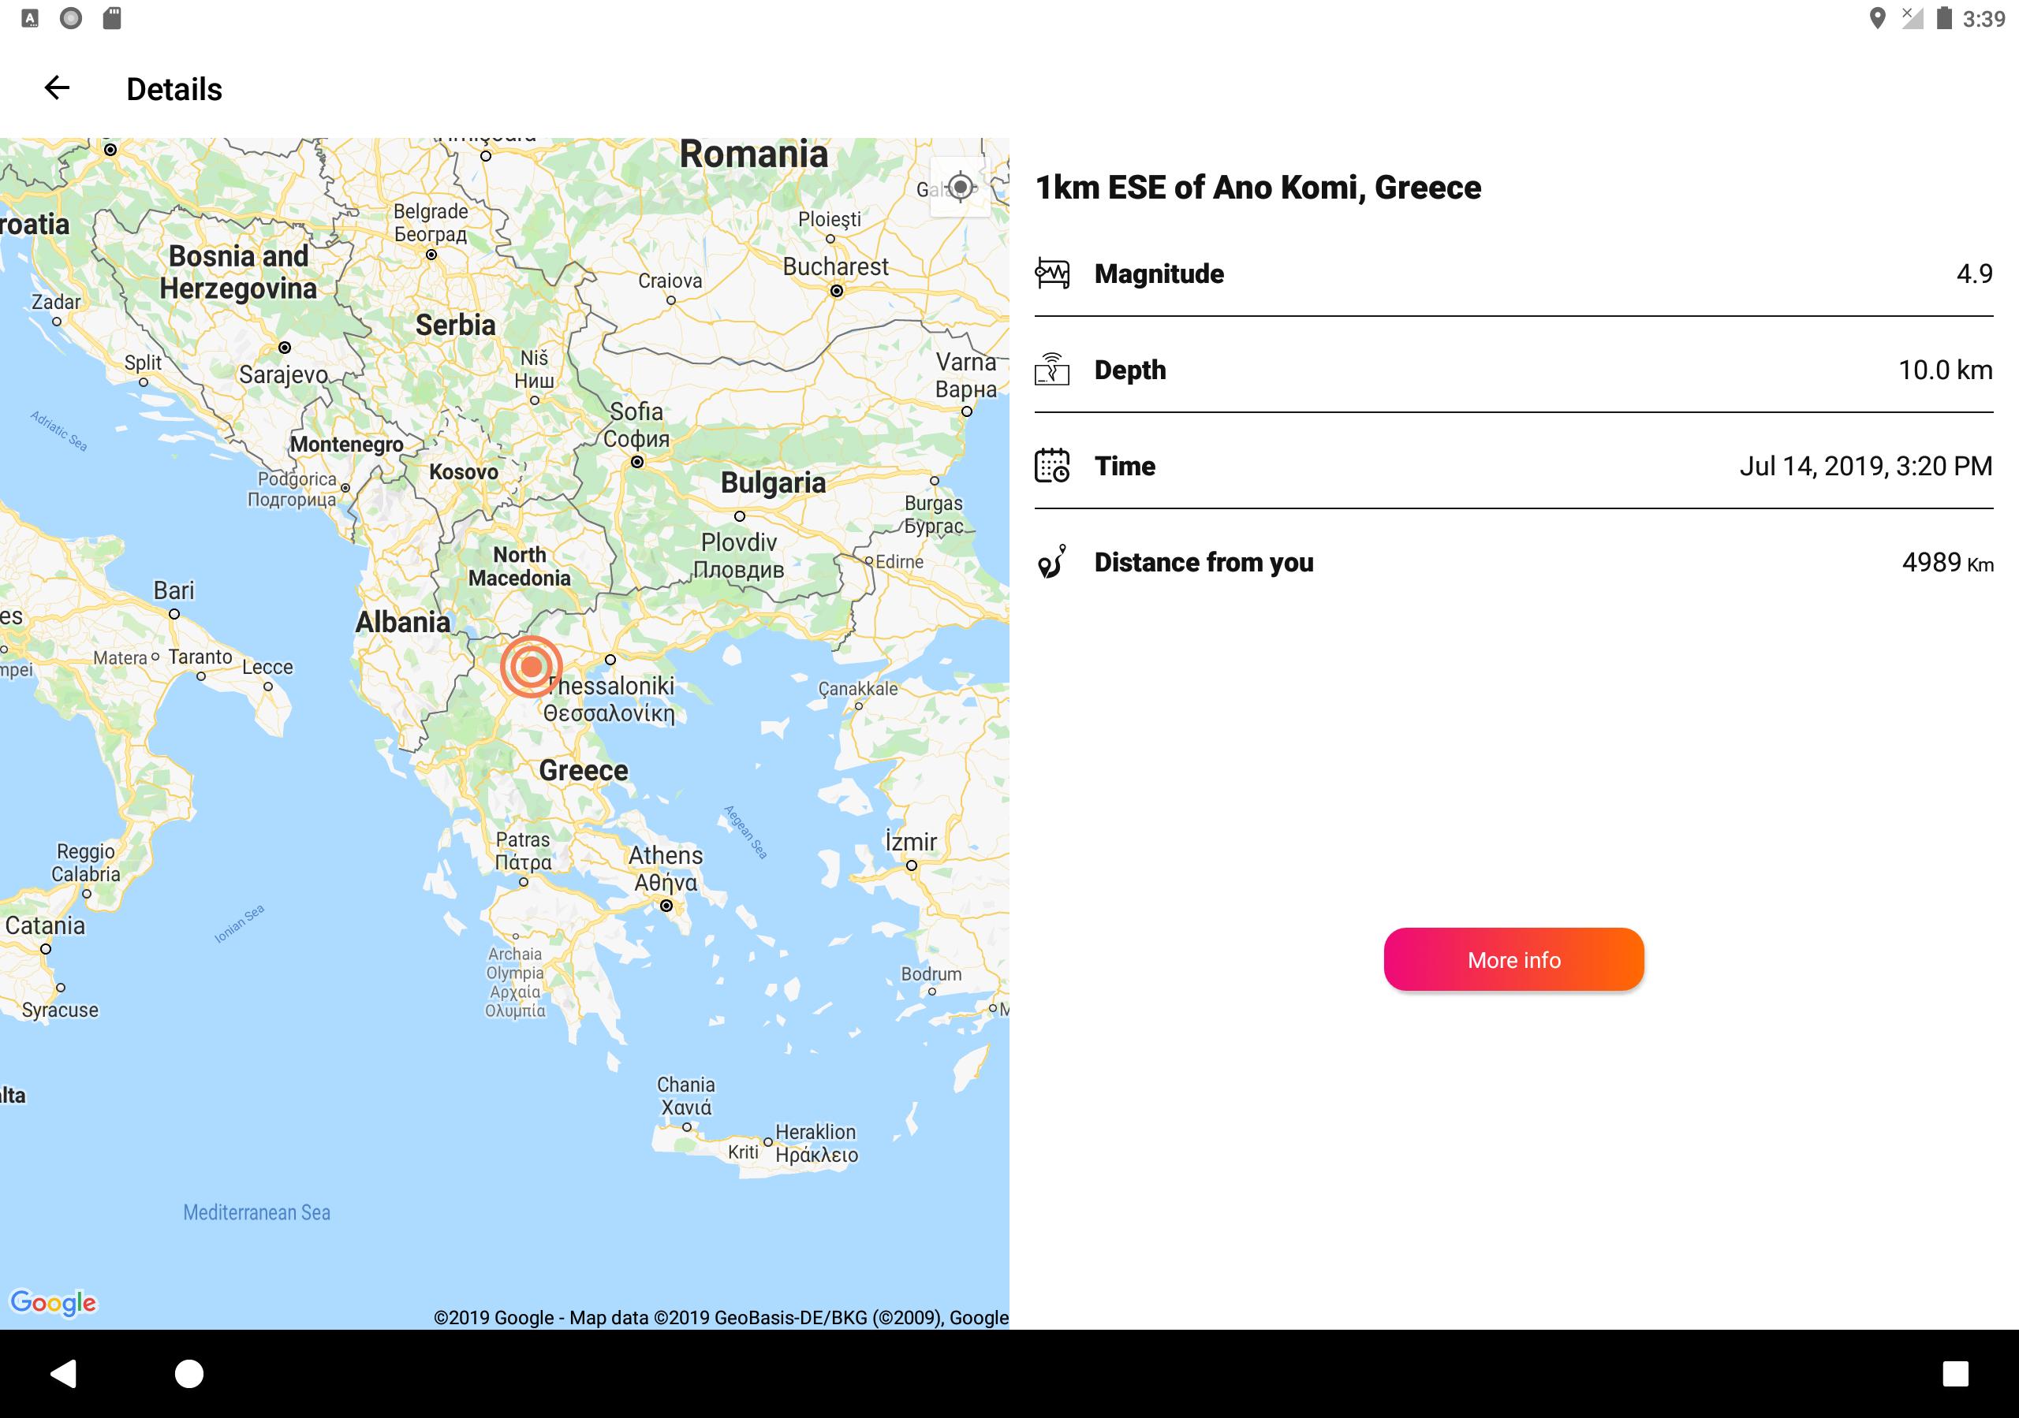Screen dimensions: 2019x1418
Task: Open the More info button
Action: pos(1513,960)
